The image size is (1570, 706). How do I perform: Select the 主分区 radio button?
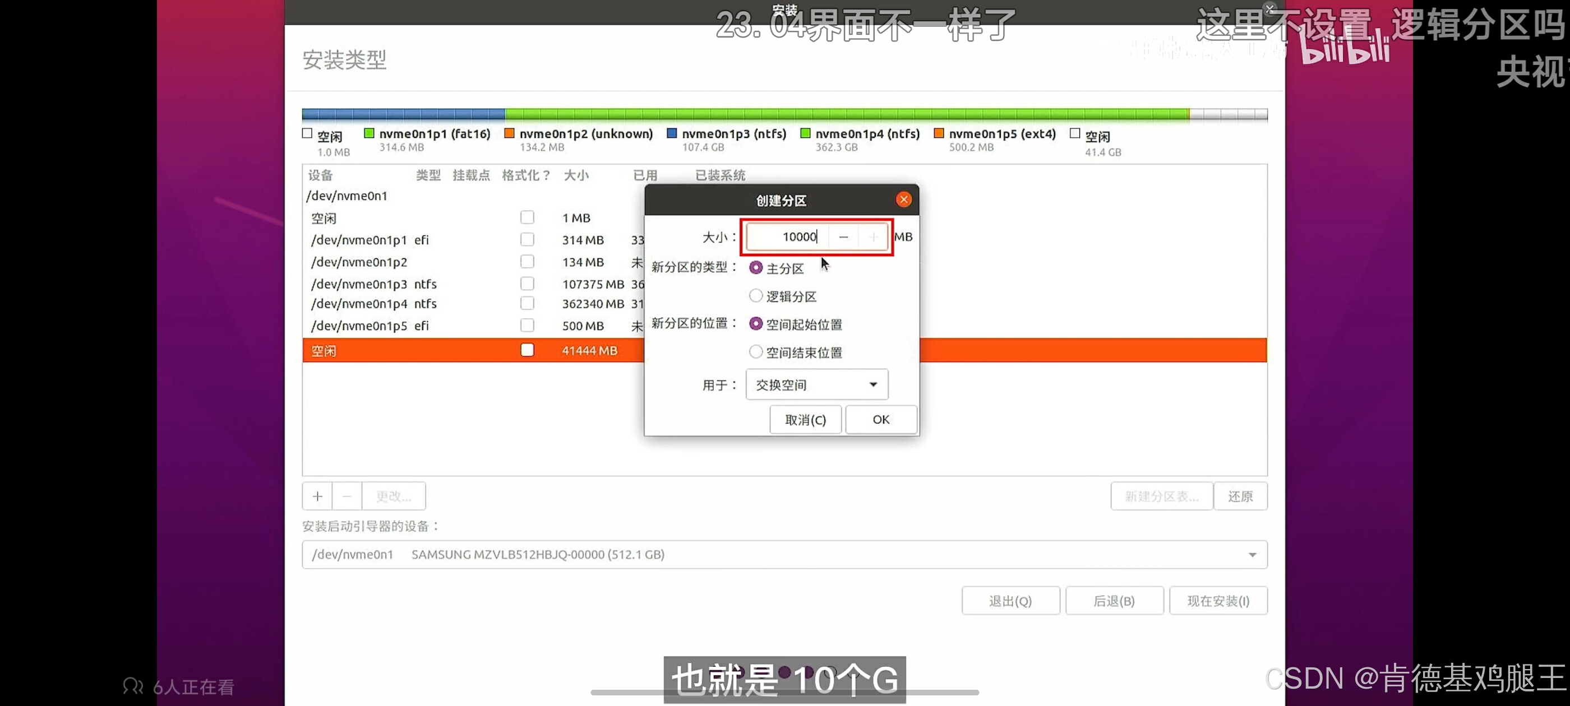[756, 268]
